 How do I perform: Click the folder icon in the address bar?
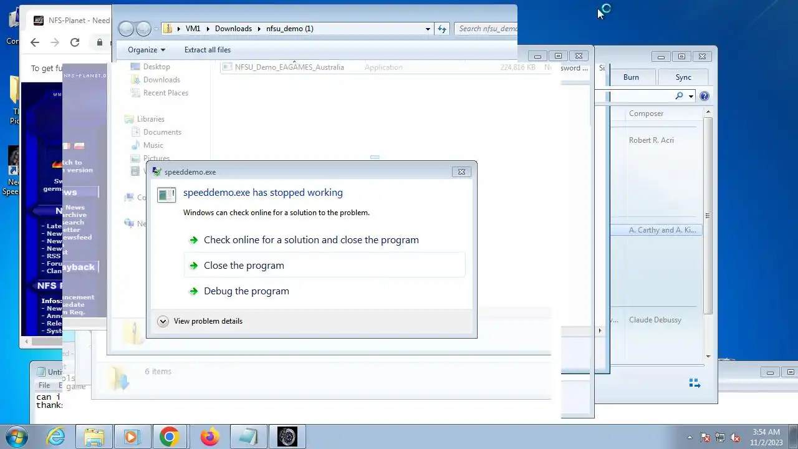167,29
